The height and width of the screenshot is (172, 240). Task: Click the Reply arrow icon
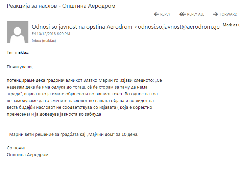(156, 14)
